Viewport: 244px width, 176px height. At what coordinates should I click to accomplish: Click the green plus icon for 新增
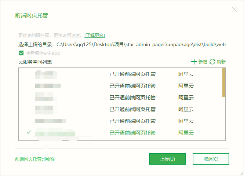click(194, 62)
